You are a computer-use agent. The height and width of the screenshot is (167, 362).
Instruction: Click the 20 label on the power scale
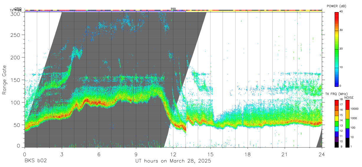[341, 49]
